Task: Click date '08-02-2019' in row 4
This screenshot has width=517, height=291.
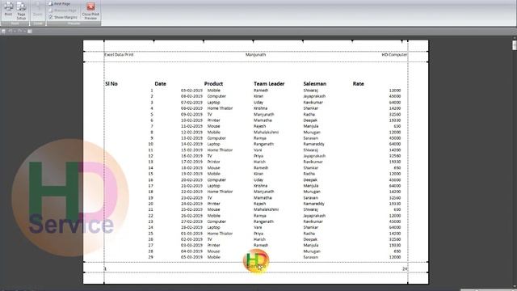Action: click(191, 108)
